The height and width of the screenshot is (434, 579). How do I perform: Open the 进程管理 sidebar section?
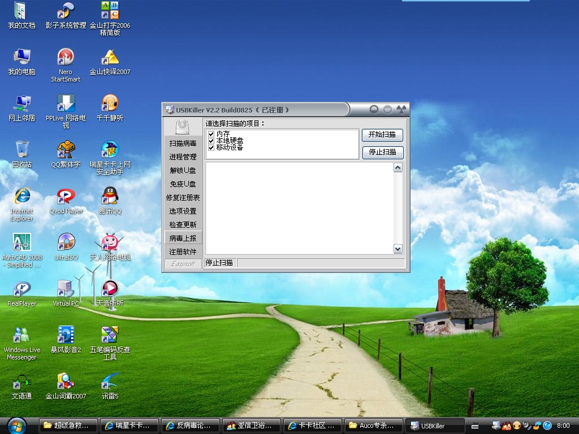pos(183,157)
